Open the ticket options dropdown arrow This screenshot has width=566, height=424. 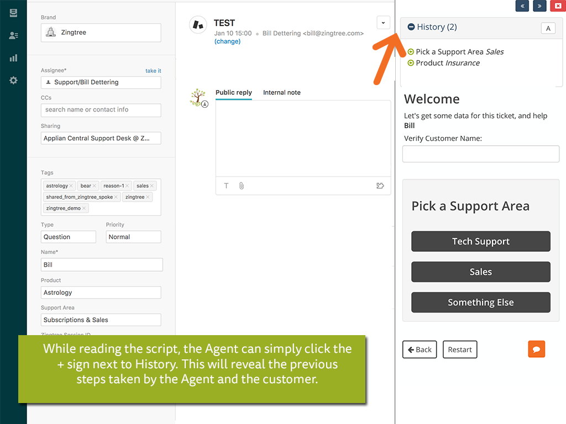point(383,23)
